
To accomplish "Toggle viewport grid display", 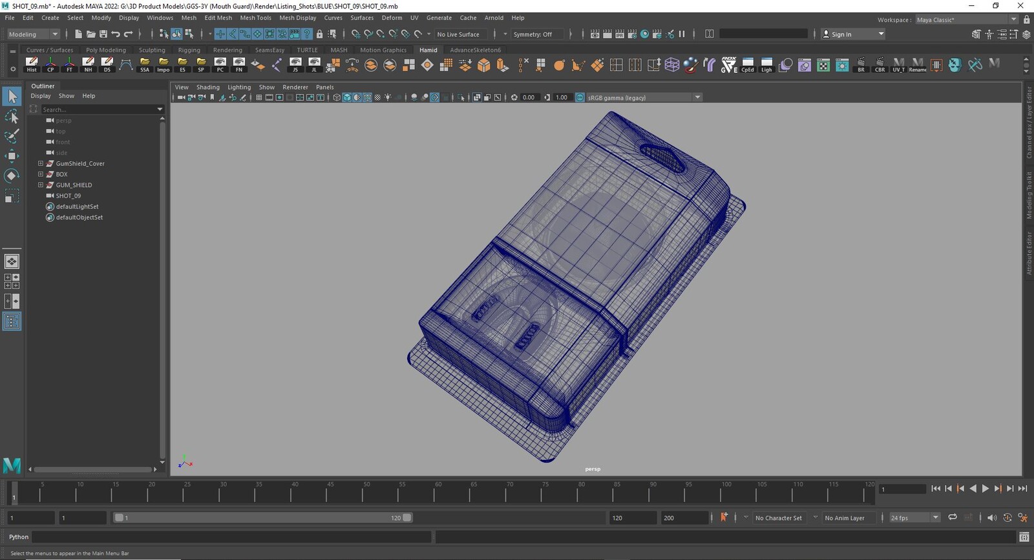I will (x=259, y=97).
